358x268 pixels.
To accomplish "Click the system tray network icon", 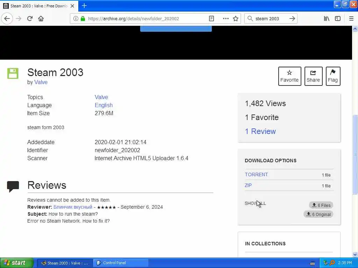I will (x=325, y=263).
